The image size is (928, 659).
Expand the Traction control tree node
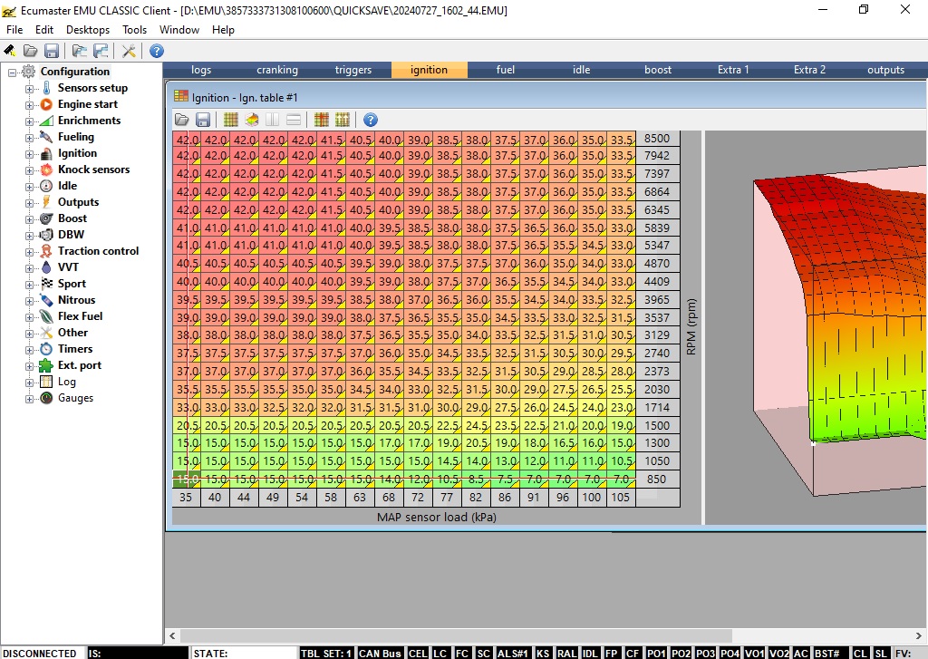point(29,252)
